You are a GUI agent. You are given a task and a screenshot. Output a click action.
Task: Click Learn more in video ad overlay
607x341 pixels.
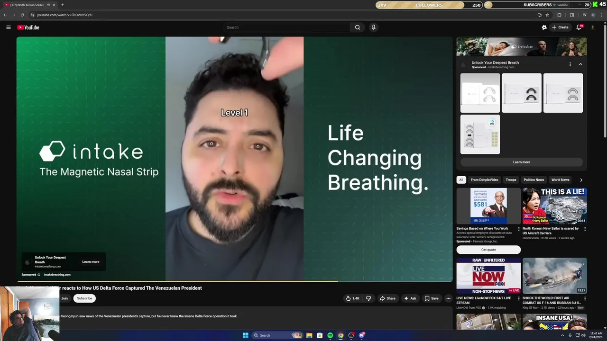pos(91,262)
